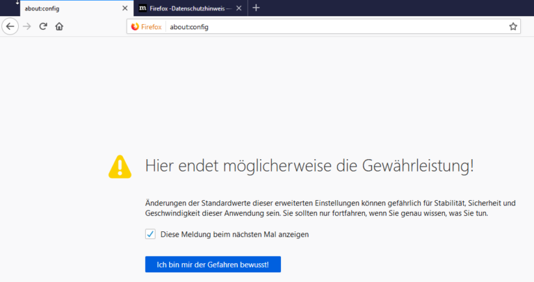Click the forward navigation arrow

[27, 26]
